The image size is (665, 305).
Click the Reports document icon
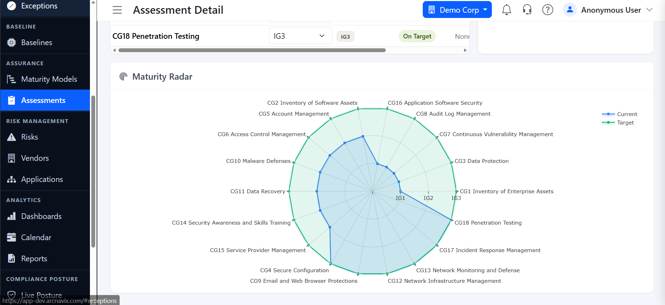tap(12, 258)
